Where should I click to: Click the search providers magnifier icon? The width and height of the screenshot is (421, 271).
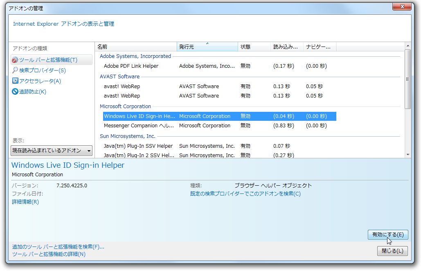[x=15, y=70]
